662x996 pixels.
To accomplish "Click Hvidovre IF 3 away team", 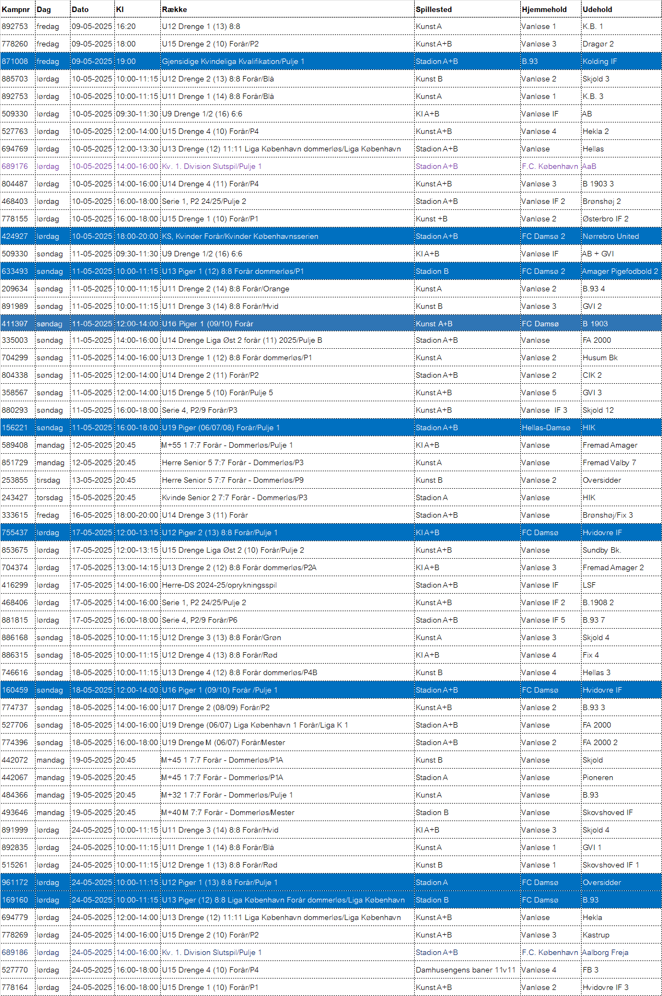I will (606, 987).
